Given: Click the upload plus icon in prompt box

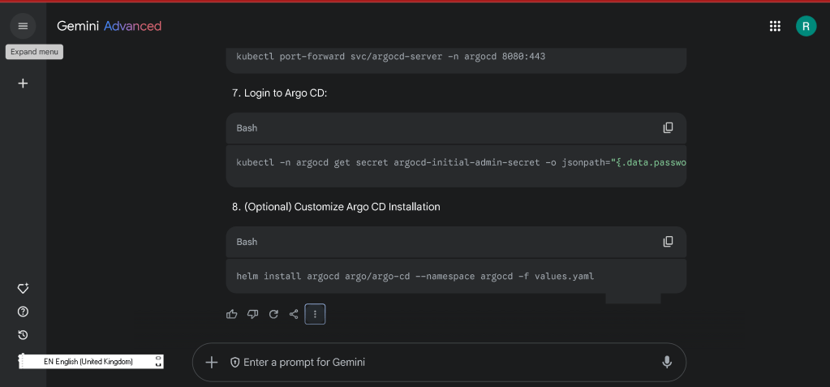Looking at the screenshot, I should click(211, 362).
